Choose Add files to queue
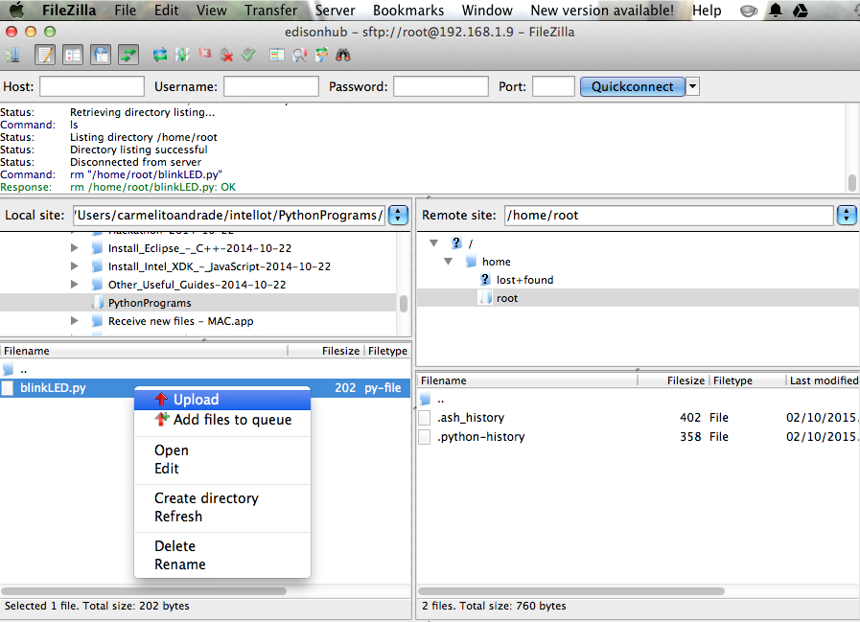Screen dimensions: 860x622 click(x=222, y=420)
